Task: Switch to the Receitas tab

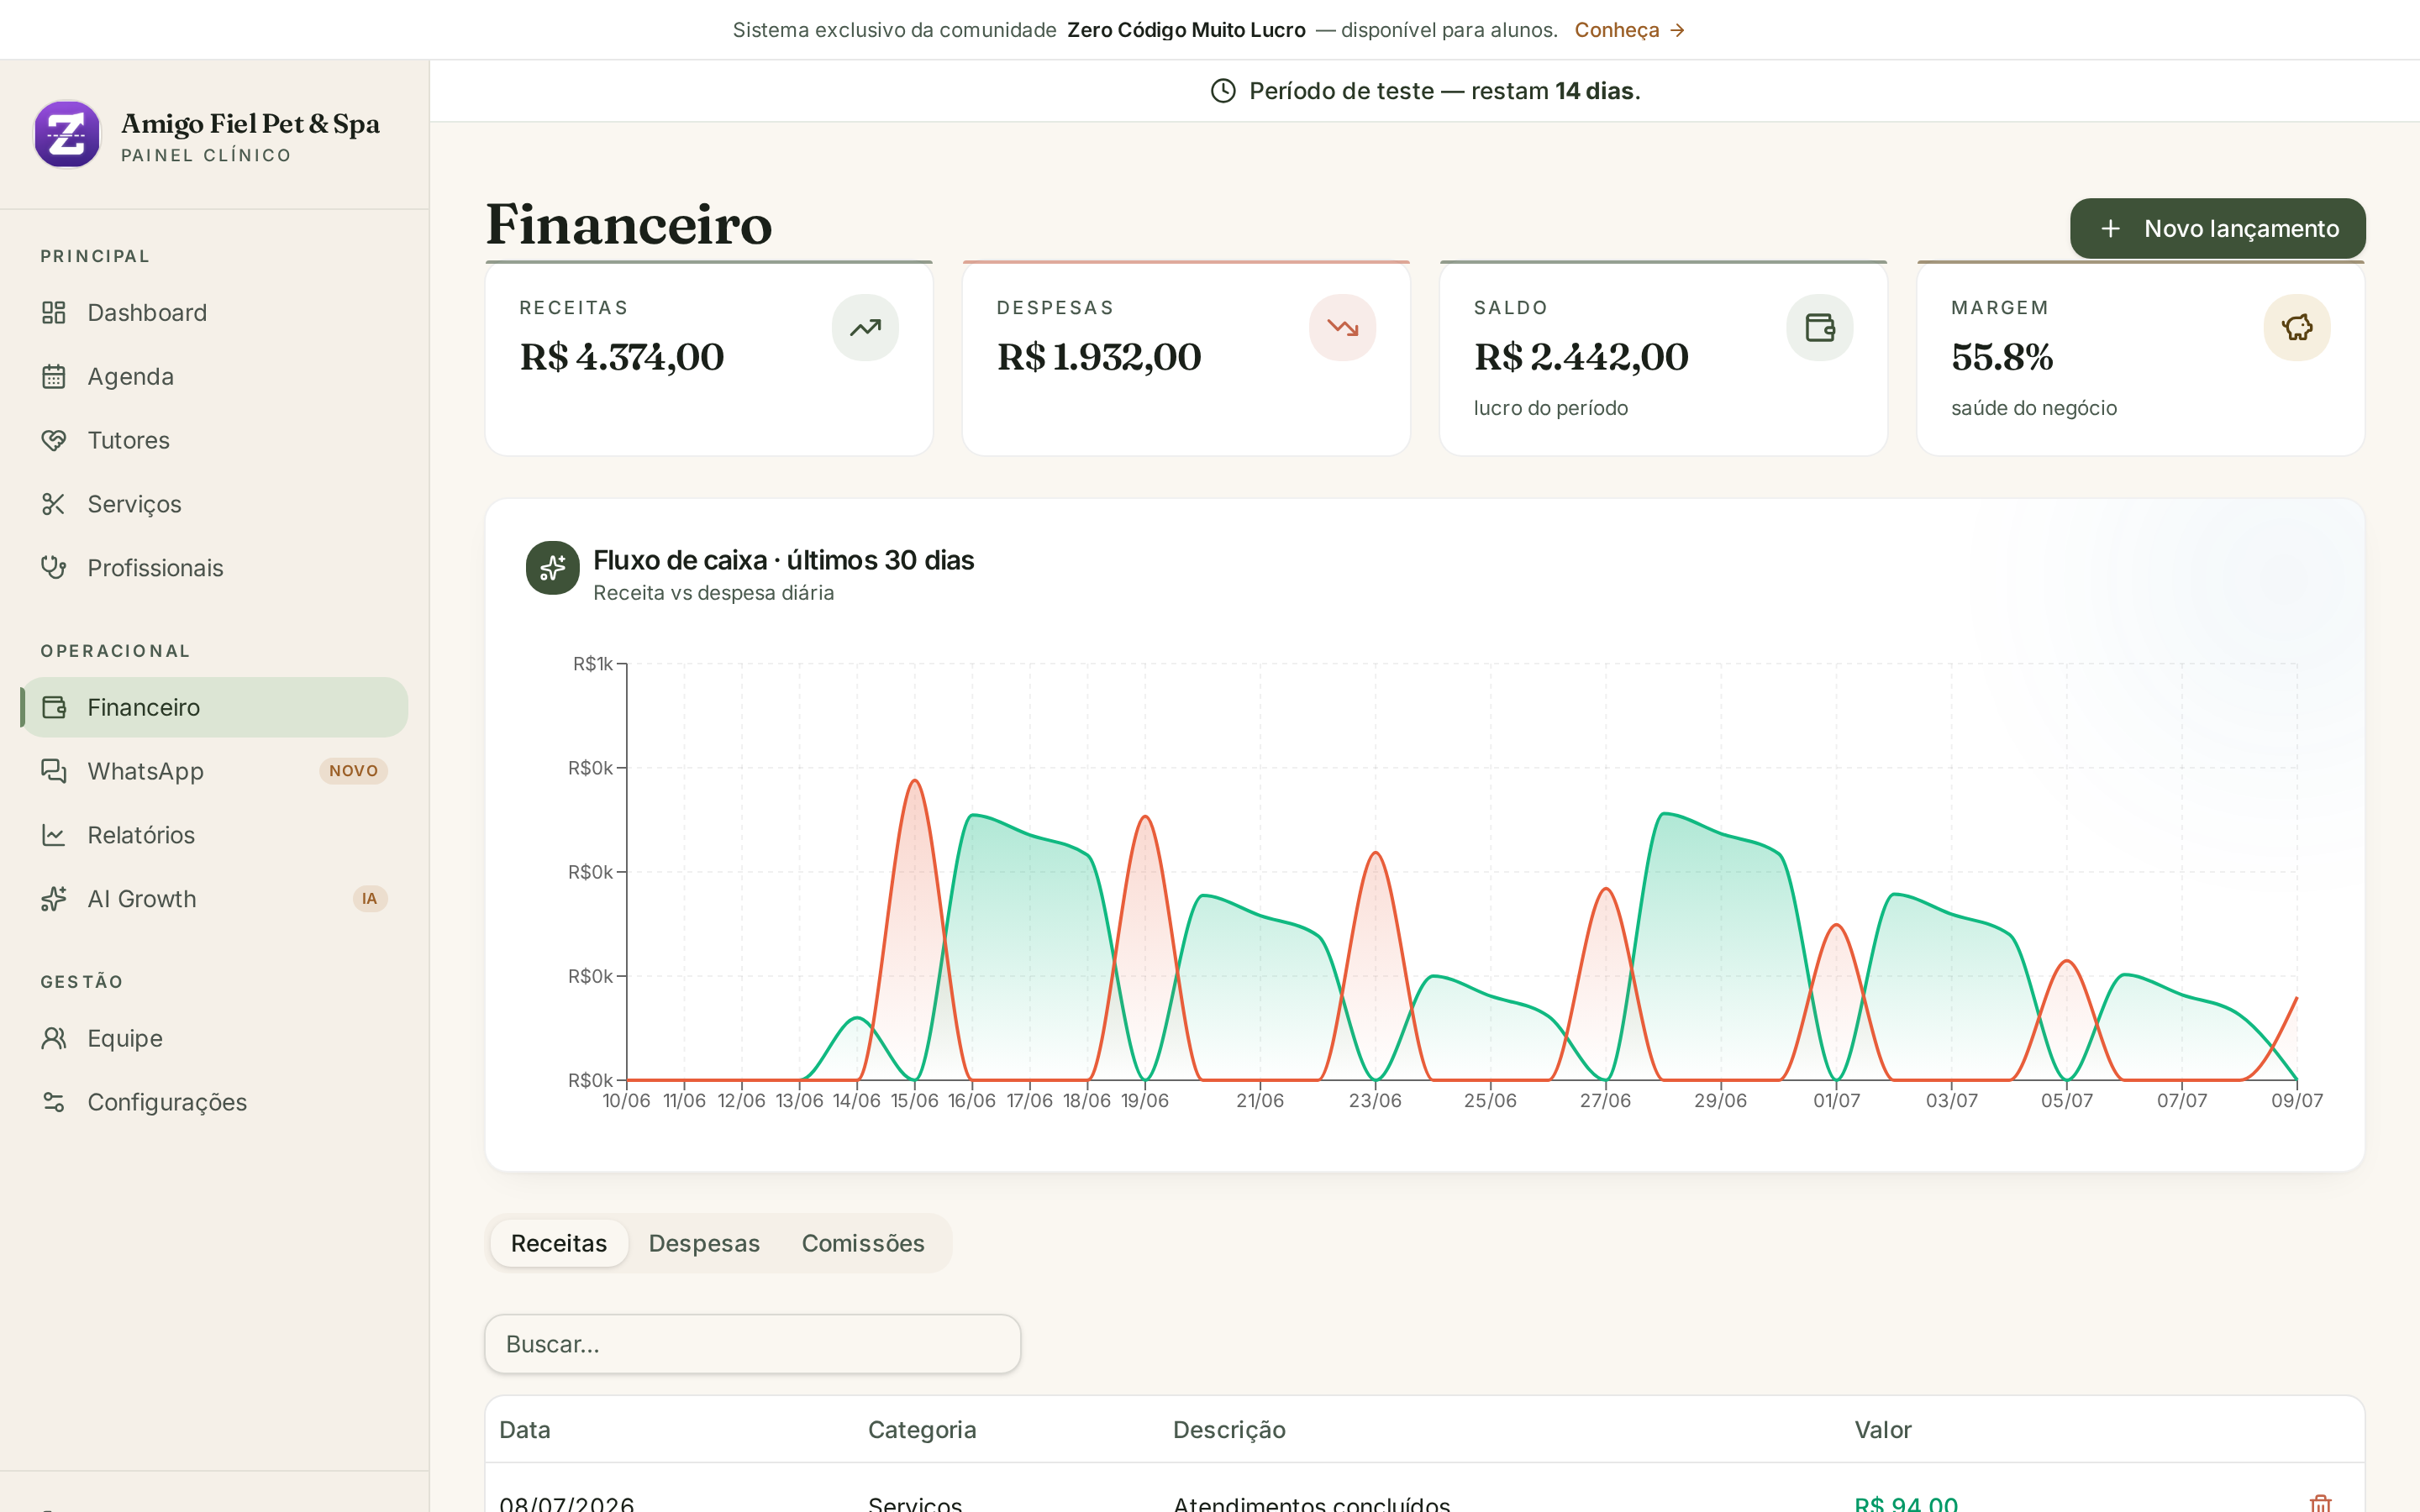Action: pos(559,1243)
